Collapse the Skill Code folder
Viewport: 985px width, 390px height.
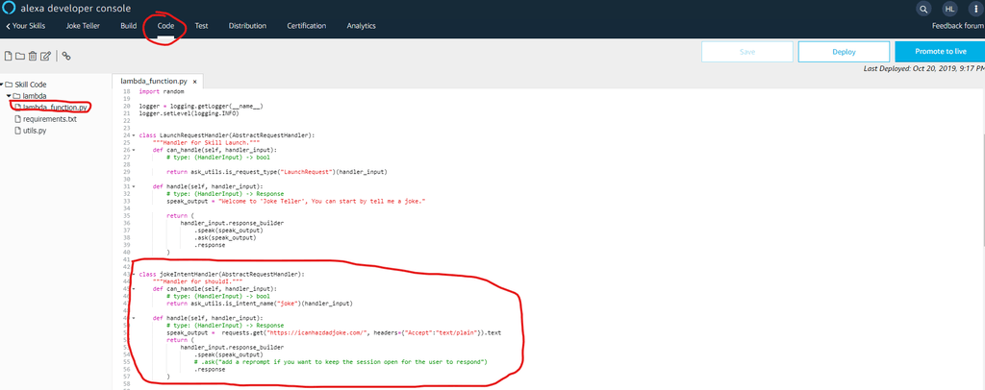(3, 85)
